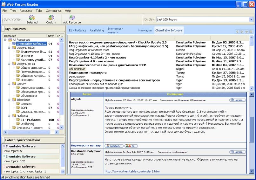Viewport: 256px width, 180px height.
Task: Click the tab list dropdown icon
Action: (246, 32)
